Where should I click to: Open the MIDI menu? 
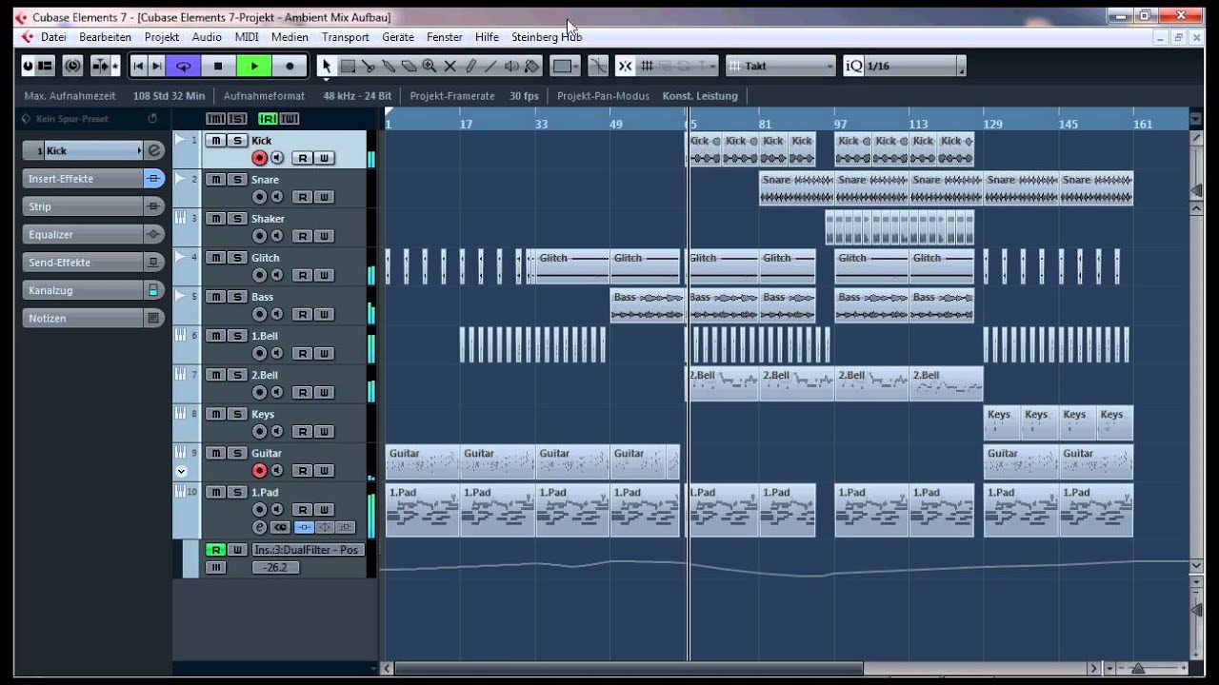(x=247, y=37)
